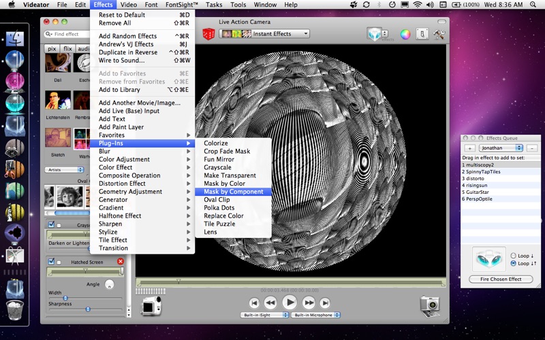545x340 pixels.
Task: Click the camcorder record icon
Action: 151,305
